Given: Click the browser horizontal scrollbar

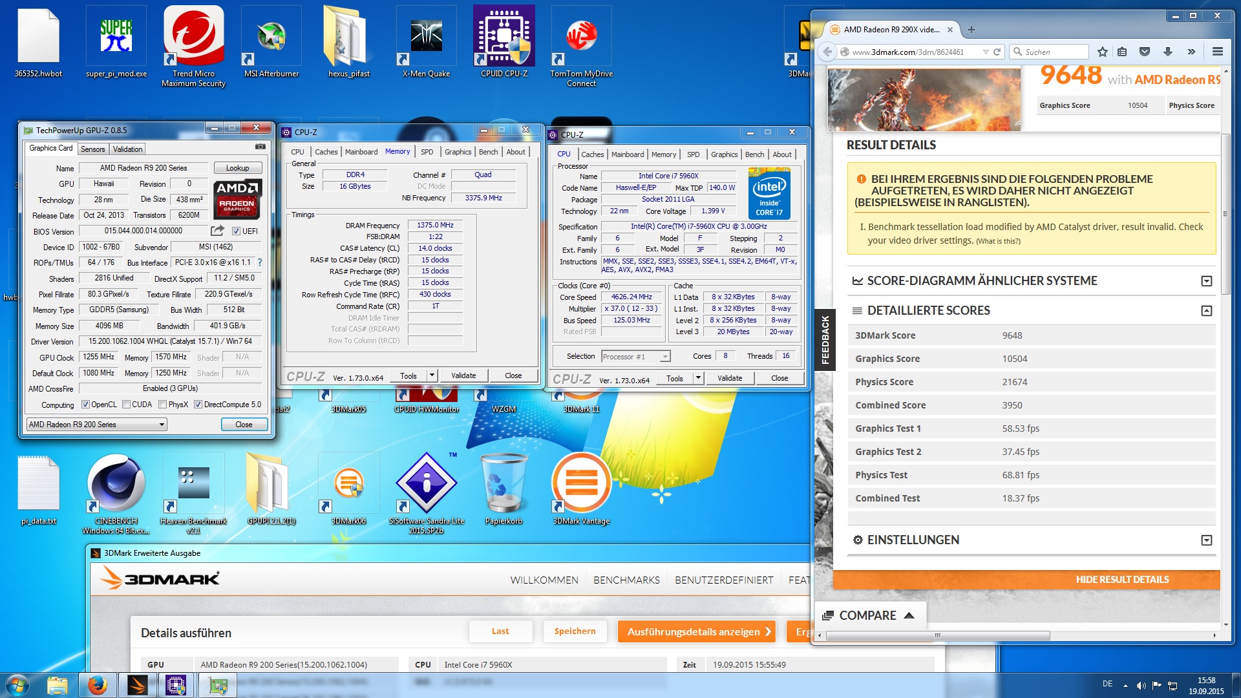Looking at the screenshot, I should coord(937,636).
